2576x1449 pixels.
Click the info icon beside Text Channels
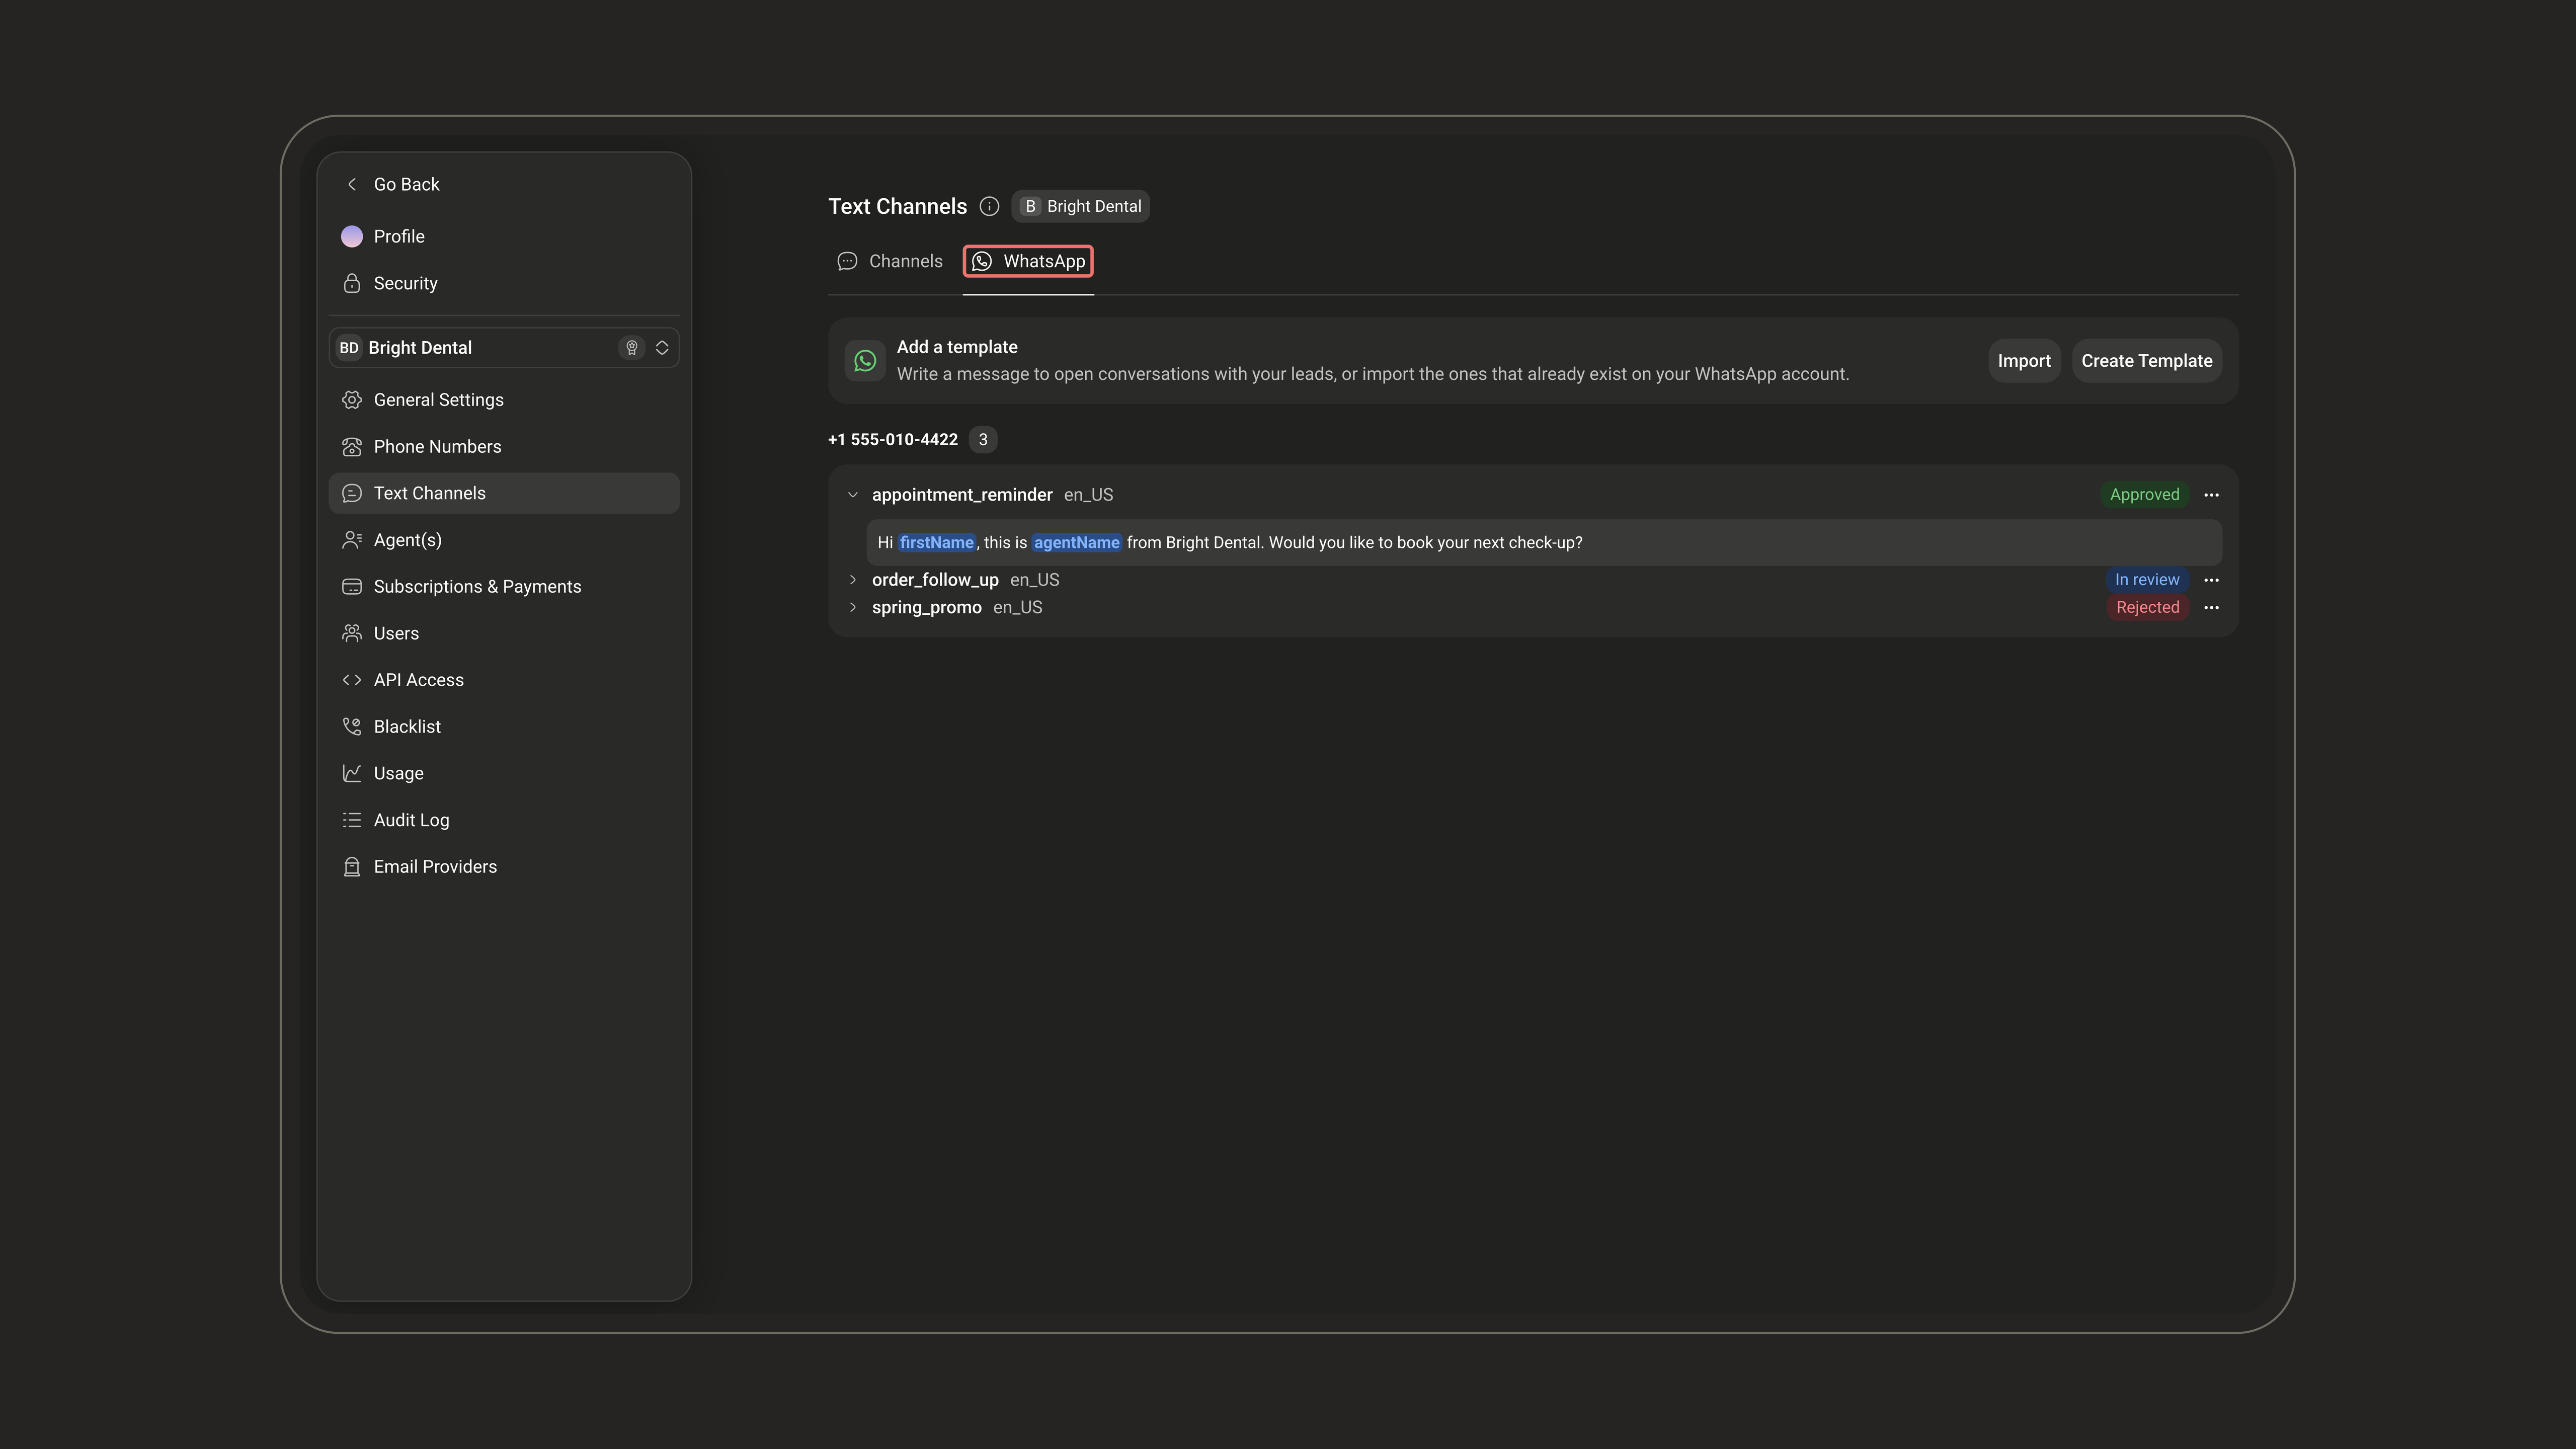(989, 206)
